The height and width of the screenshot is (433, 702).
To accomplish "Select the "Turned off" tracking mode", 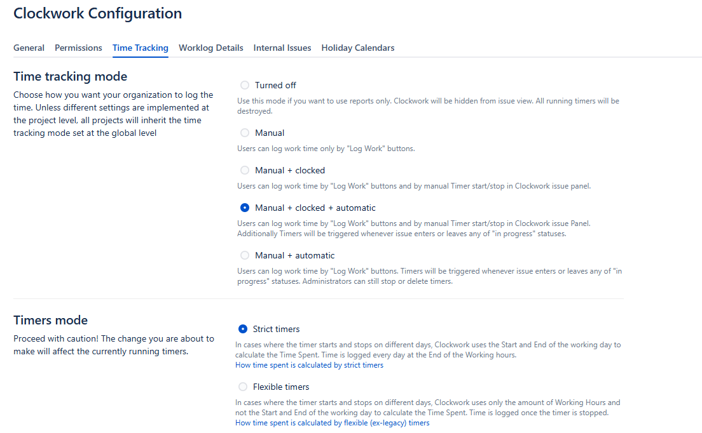I will [245, 85].
